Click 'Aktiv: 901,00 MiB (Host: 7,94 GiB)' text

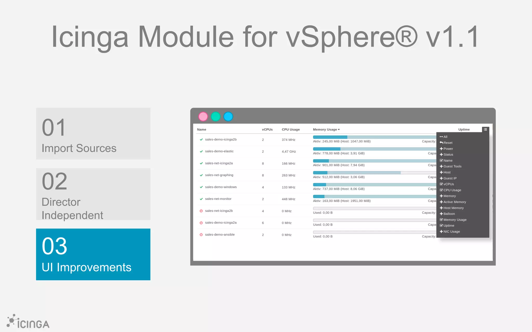(x=339, y=165)
